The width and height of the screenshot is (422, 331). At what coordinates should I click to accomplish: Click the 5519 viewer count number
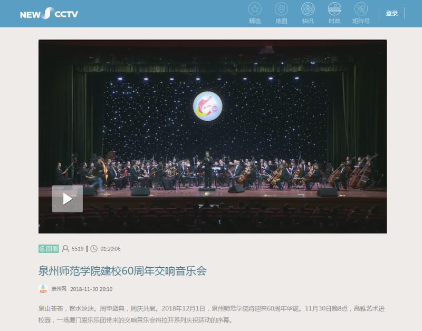[78, 249]
